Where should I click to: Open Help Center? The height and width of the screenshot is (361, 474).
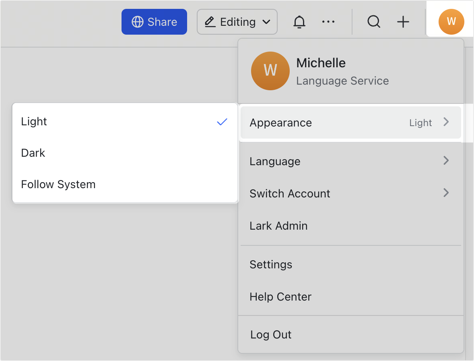280,297
